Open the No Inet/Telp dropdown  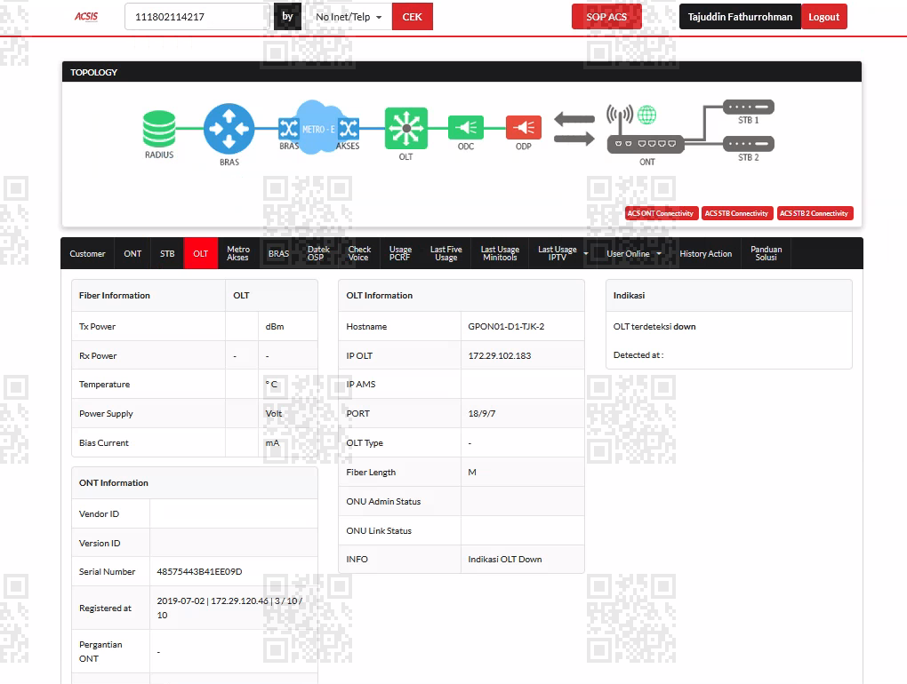(349, 17)
